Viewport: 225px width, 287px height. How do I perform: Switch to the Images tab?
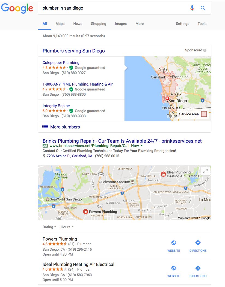click(121, 24)
